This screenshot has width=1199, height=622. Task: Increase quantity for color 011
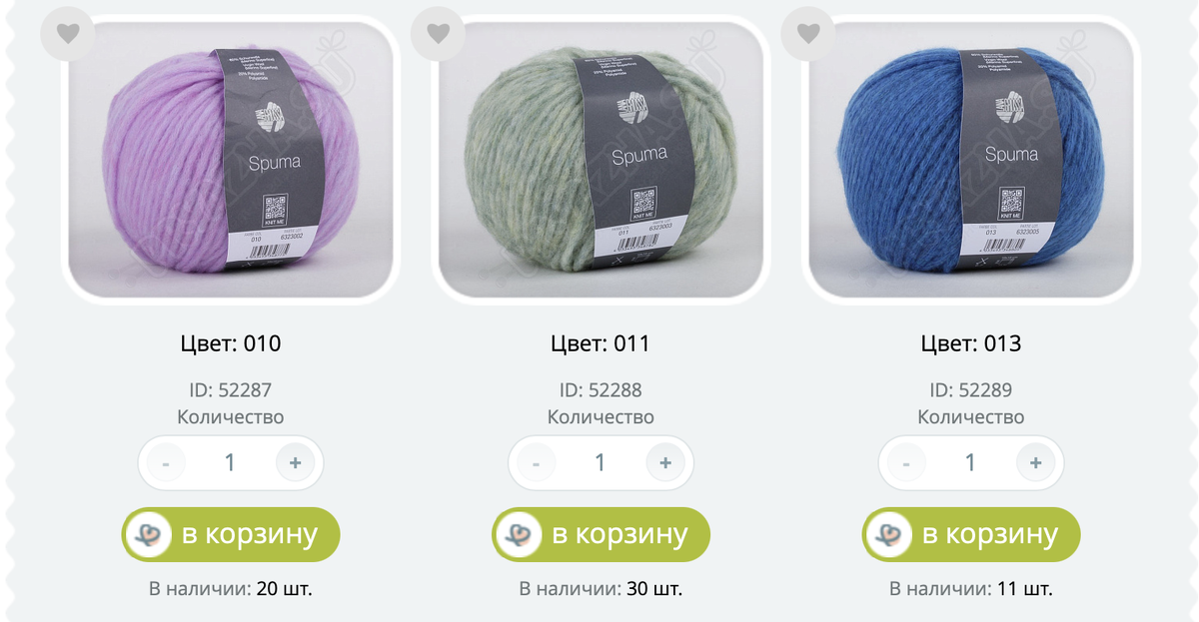pyautogui.click(x=665, y=463)
